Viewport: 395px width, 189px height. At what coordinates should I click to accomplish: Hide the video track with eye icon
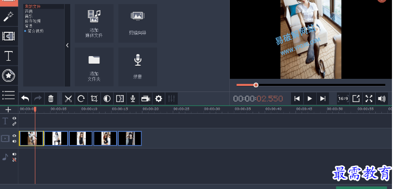[14, 135]
